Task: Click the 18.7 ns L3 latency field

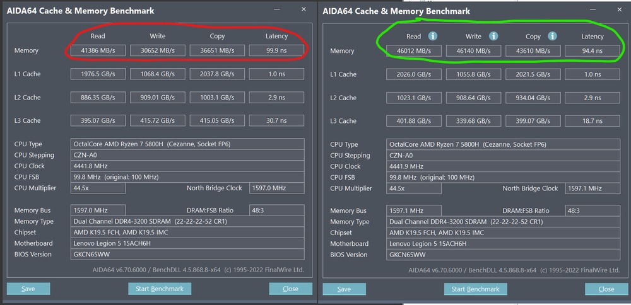Action: pyautogui.click(x=593, y=121)
